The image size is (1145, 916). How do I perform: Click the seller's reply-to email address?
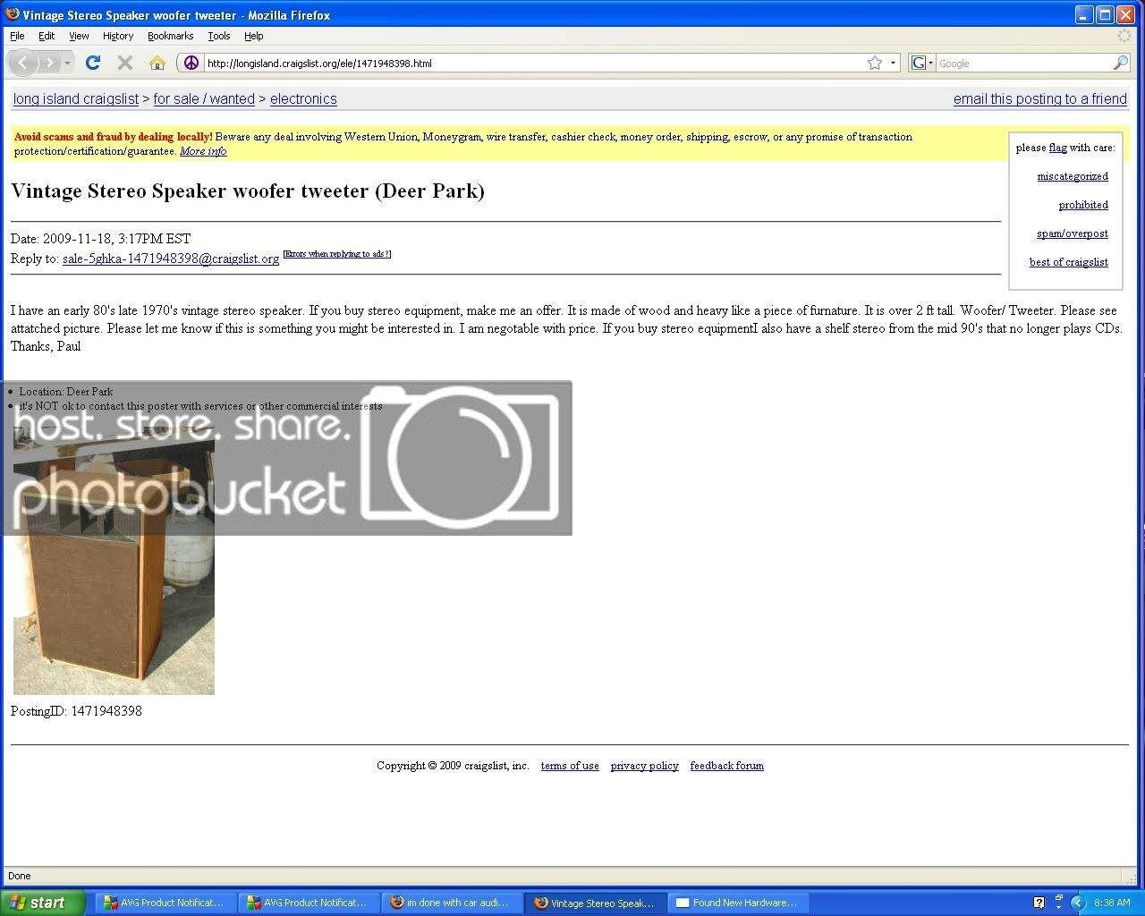click(171, 259)
